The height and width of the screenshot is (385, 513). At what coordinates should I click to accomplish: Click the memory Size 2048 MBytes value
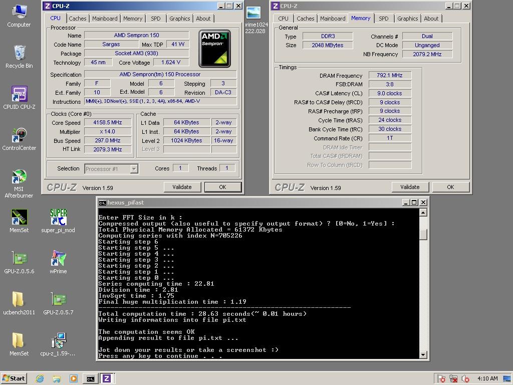click(x=328, y=45)
